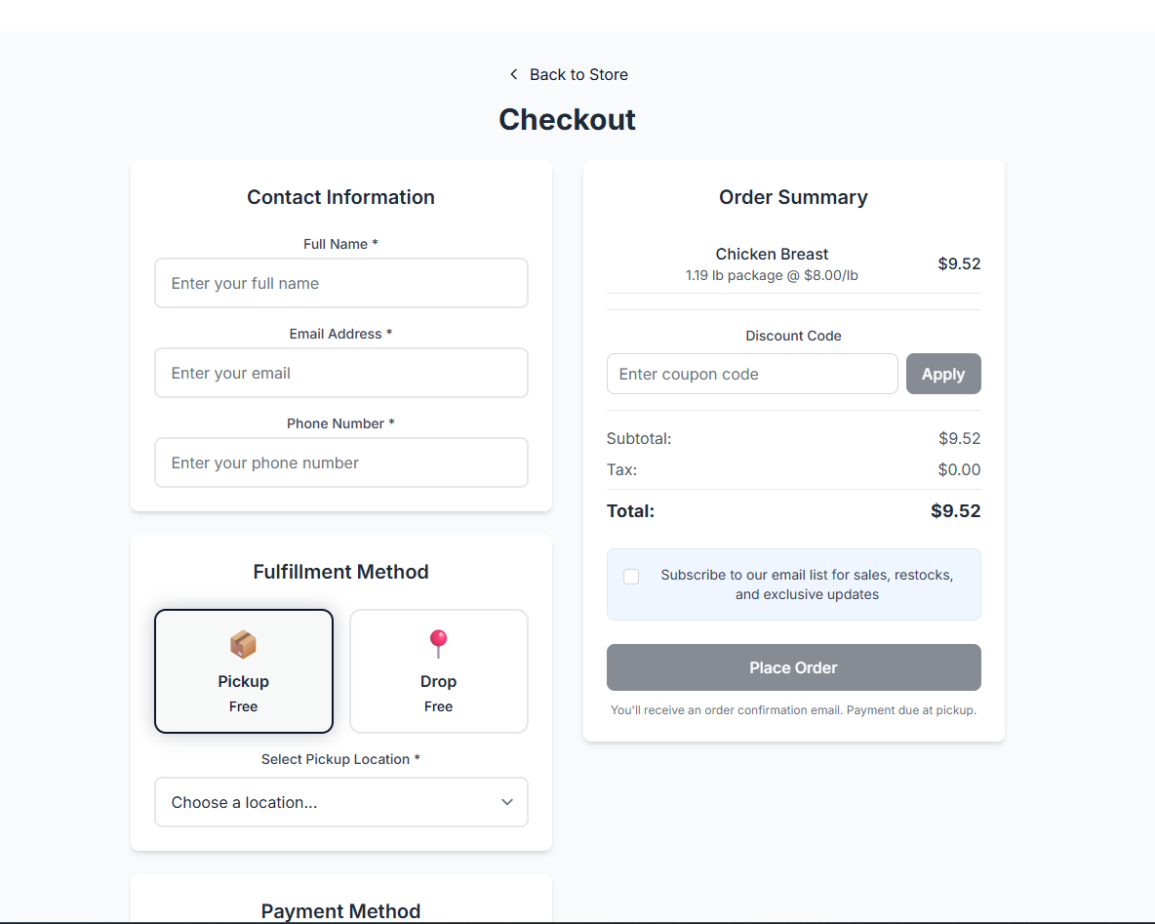Click the Total price of $9.52
The height and width of the screenshot is (924, 1155).
click(959, 510)
